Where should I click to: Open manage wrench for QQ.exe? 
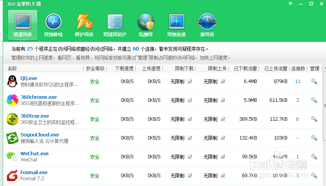pyautogui.click(x=314, y=81)
